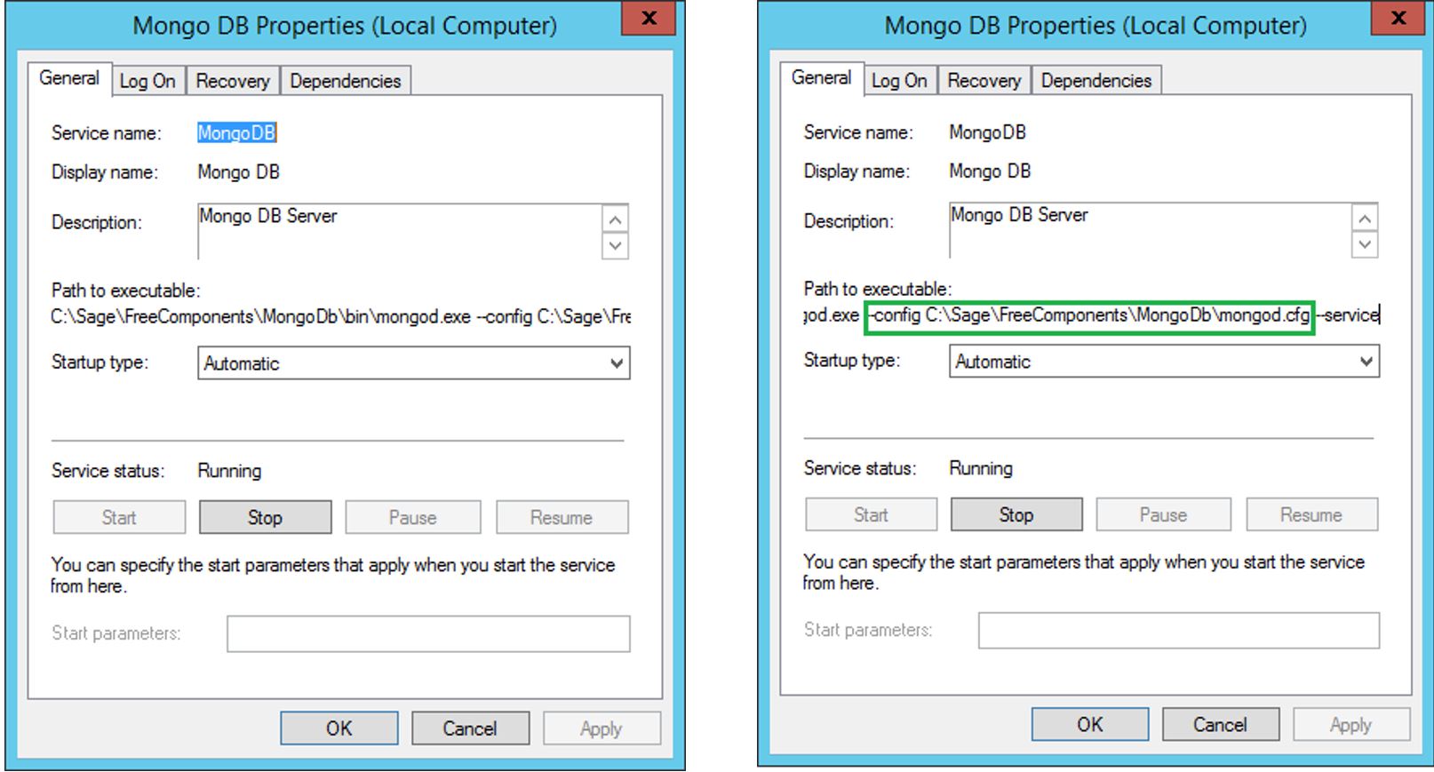This screenshot has width=1434, height=772.
Task: Click description scroll up arrow, right dialog
Action: [1365, 218]
